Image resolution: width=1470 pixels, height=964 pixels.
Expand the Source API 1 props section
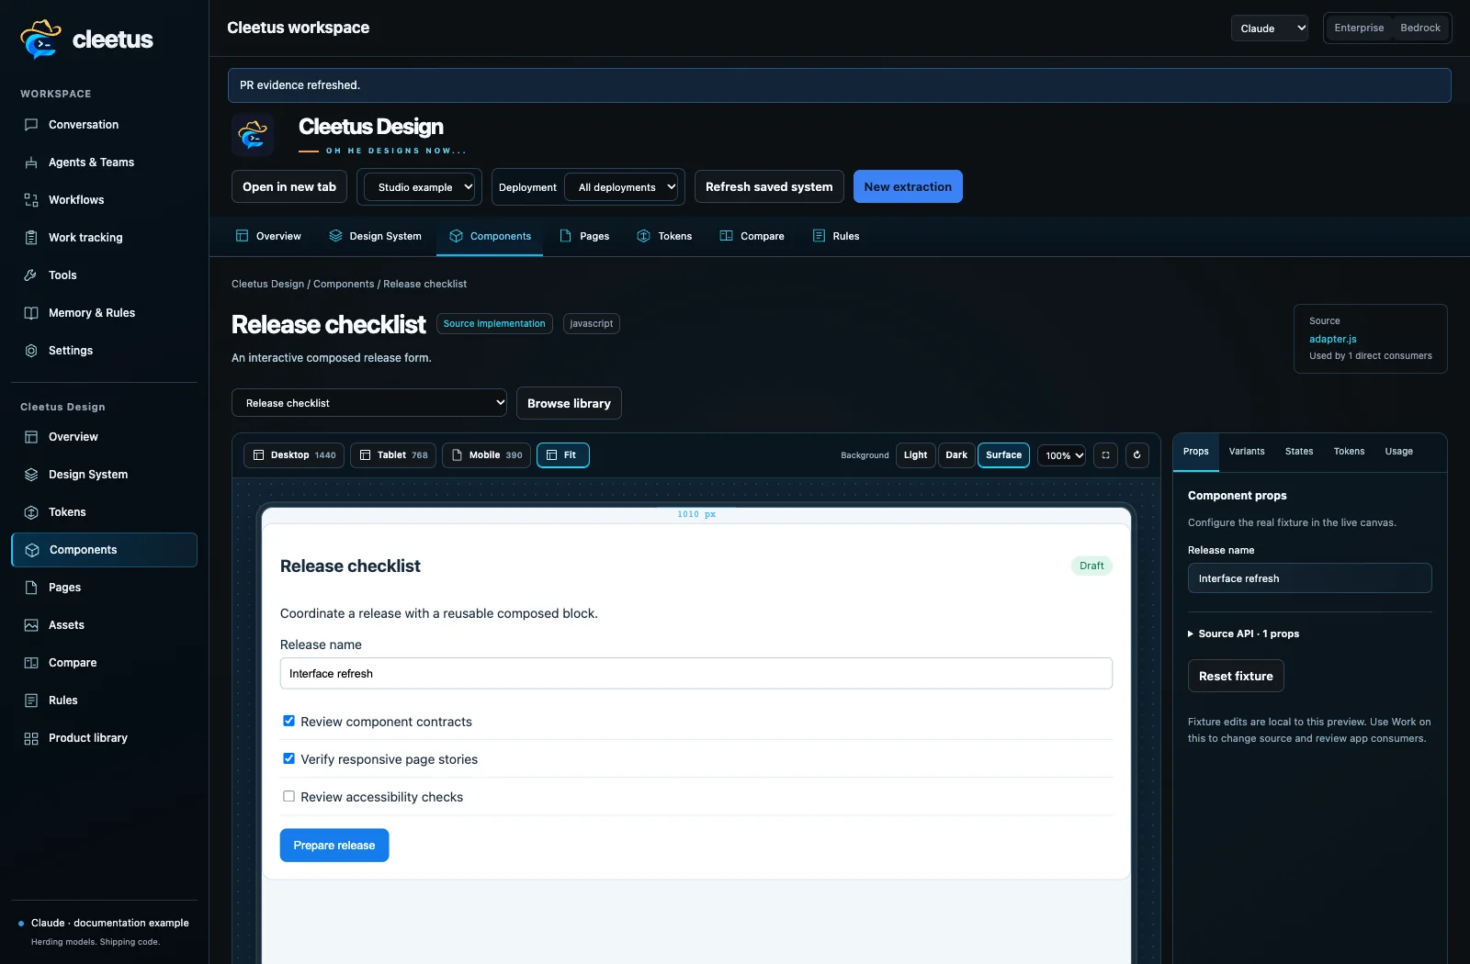click(1243, 633)
